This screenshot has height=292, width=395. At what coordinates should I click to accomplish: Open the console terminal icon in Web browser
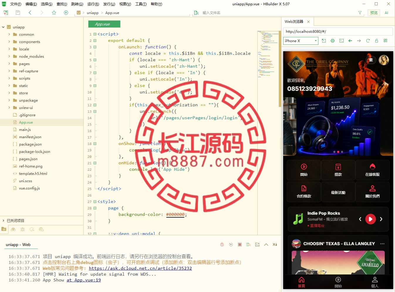342,41
